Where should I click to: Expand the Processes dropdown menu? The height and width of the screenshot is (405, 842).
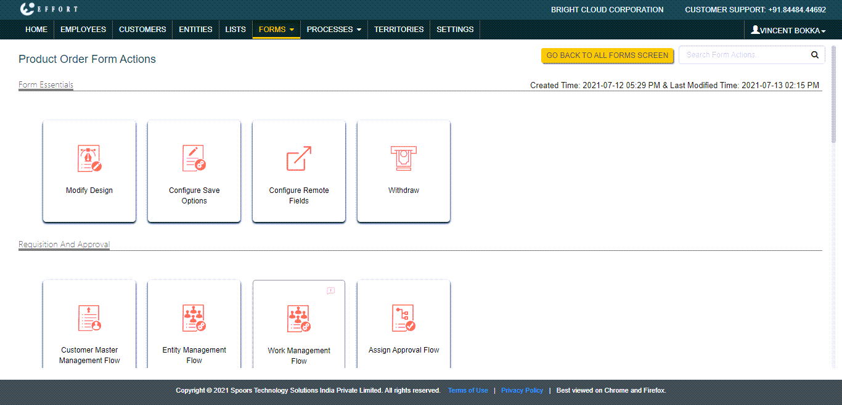coord(333,30)
